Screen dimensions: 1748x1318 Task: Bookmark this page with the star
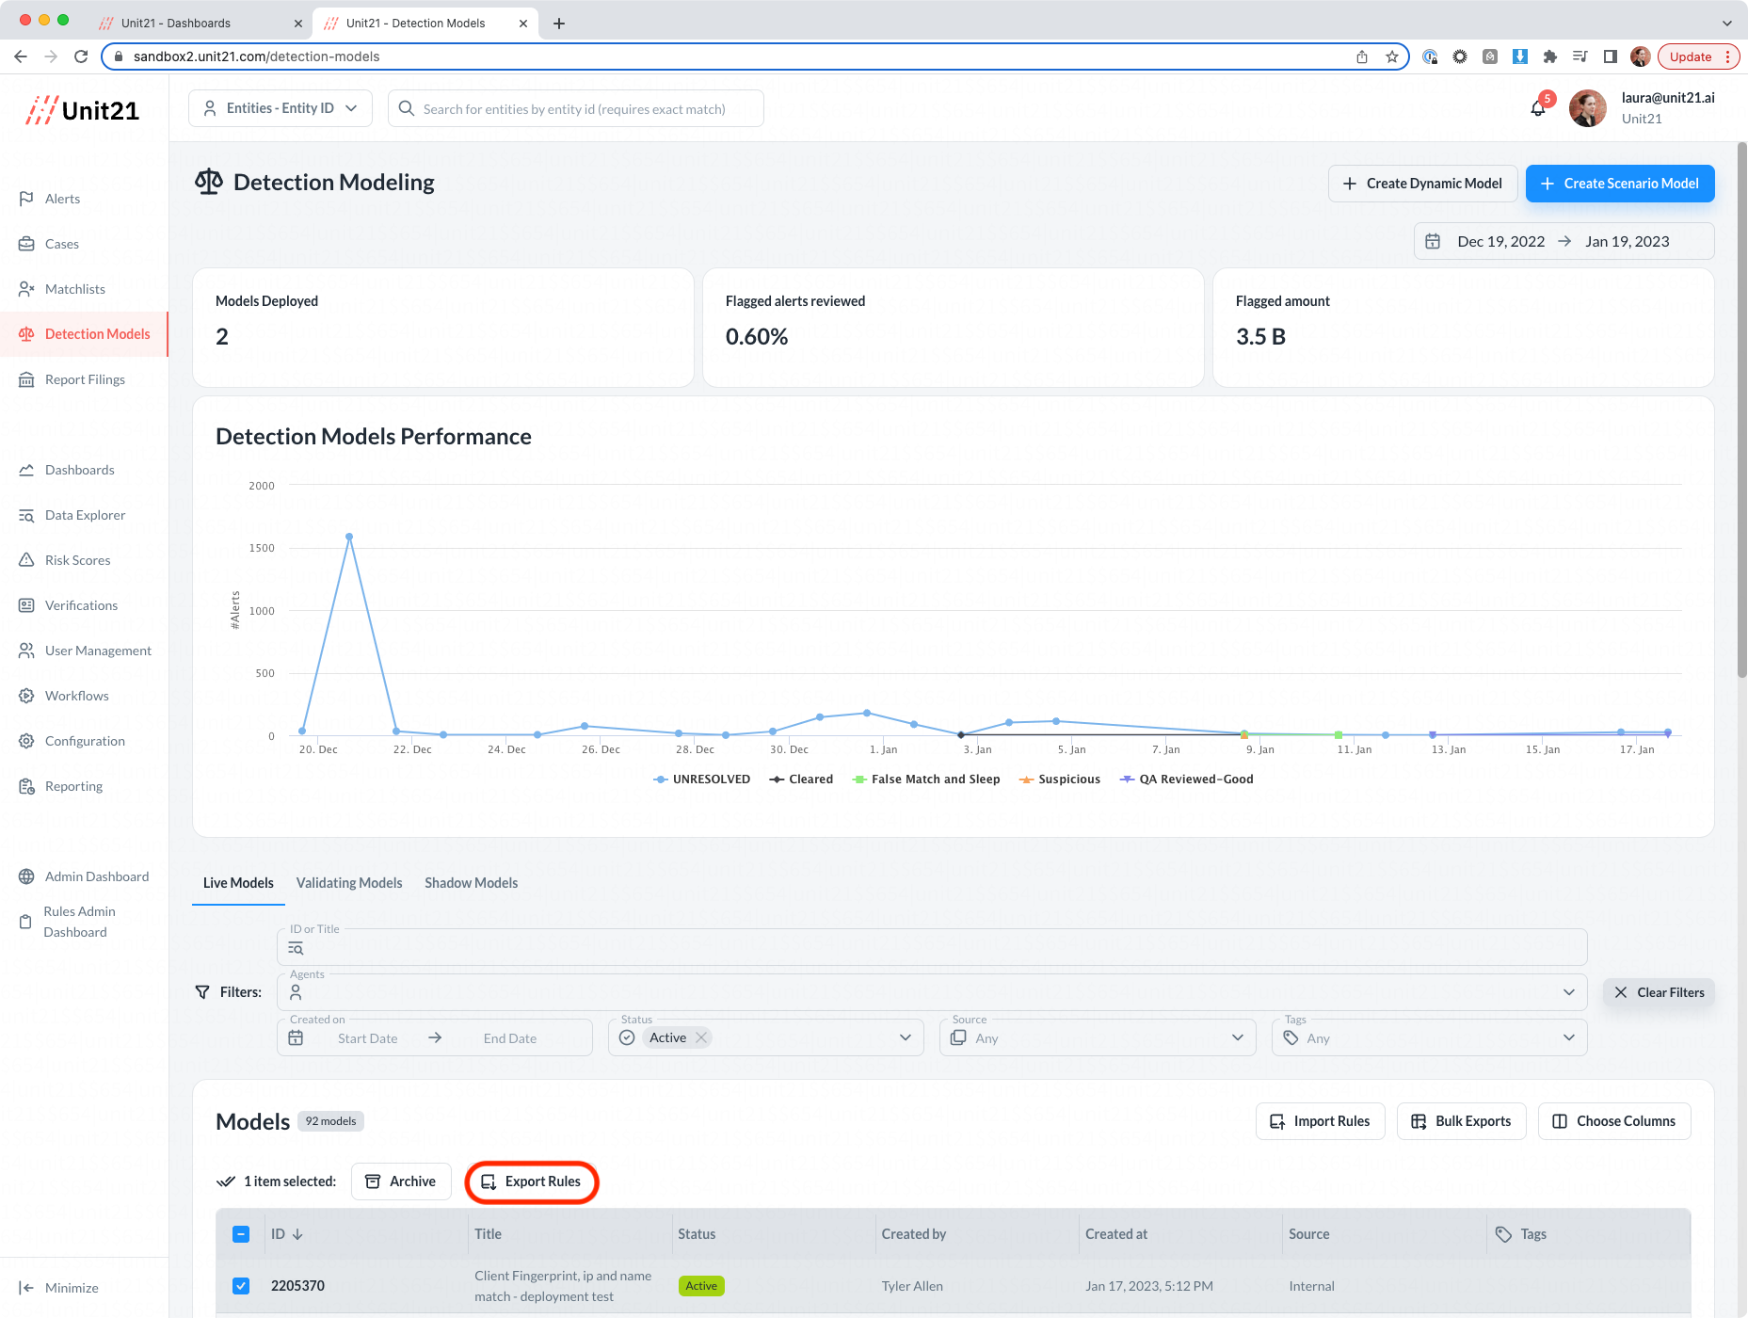click(x=1392, y=56)
